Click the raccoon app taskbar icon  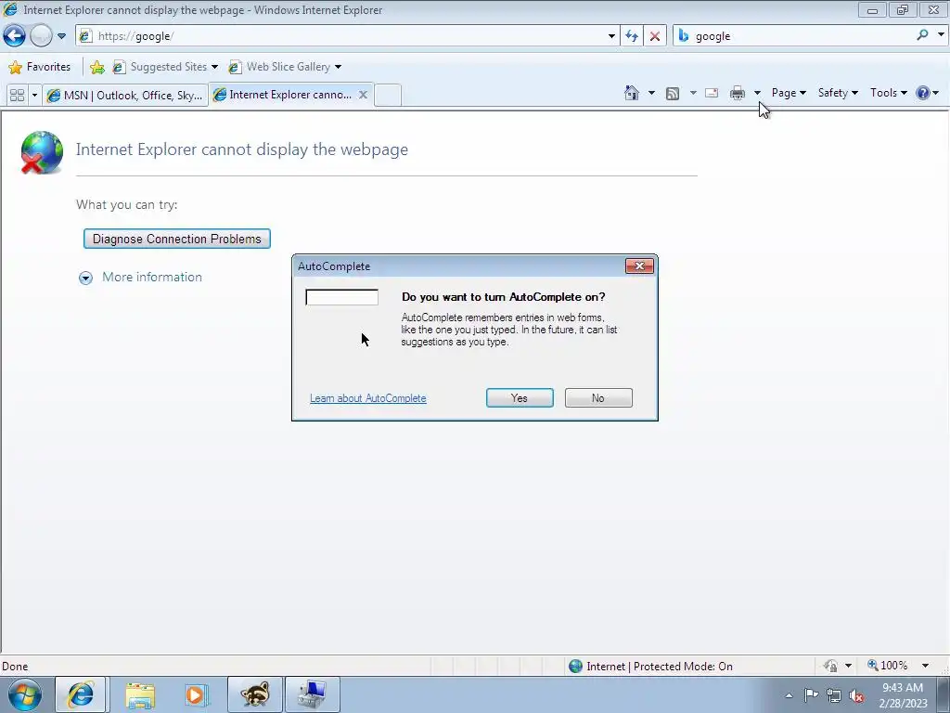(x=255, y=694)
